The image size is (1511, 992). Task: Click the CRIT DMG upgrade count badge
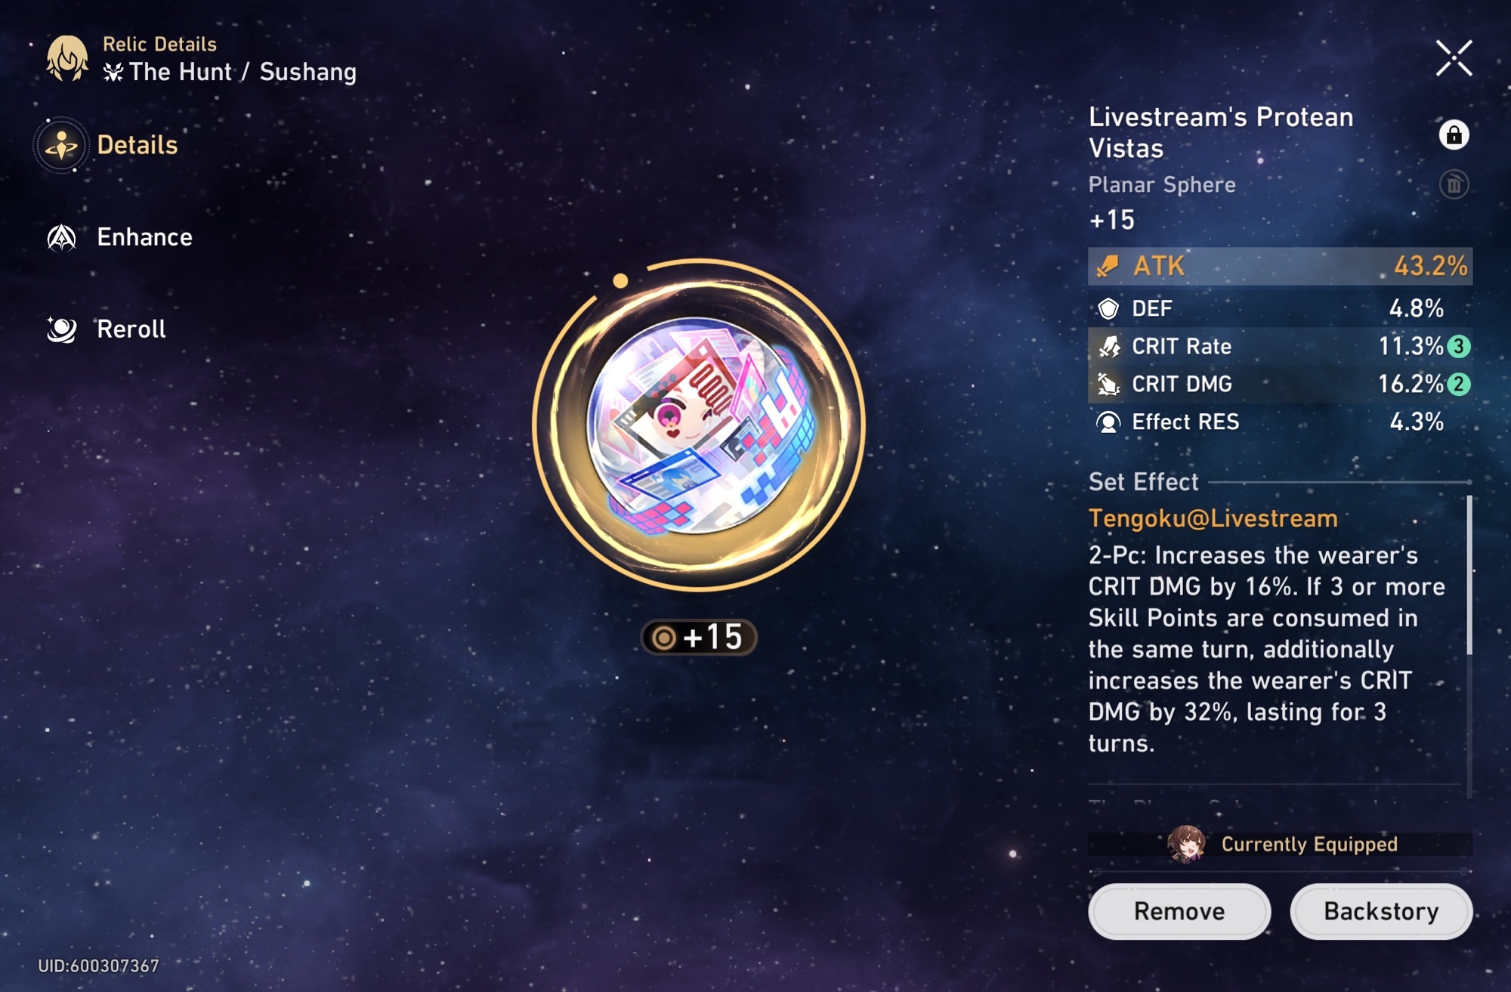click(1459, 384)
